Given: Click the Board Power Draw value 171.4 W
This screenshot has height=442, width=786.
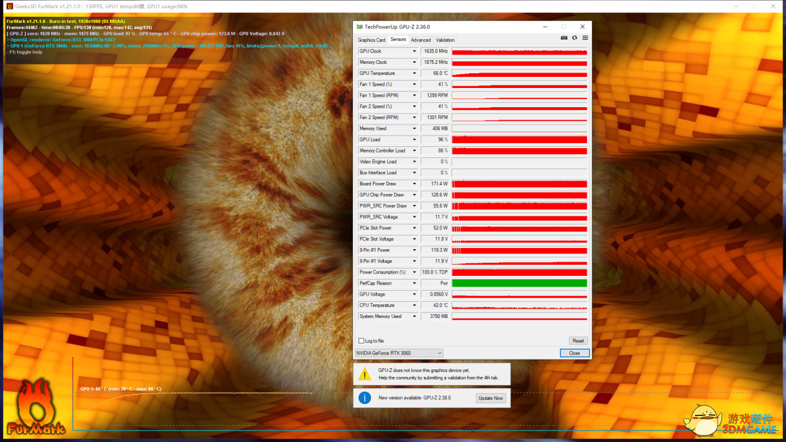Looking at the screenshot, I should [x=435, y=184].
